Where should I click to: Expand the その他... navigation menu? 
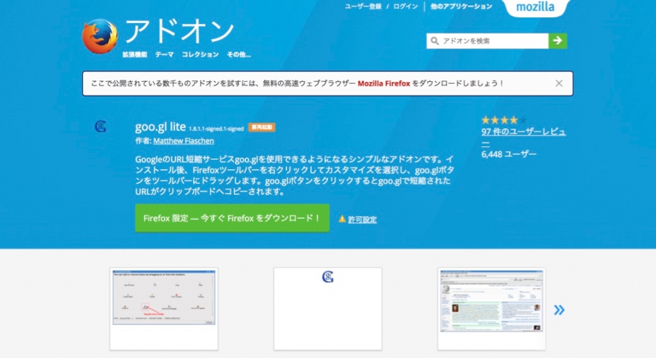coord(238,54)
